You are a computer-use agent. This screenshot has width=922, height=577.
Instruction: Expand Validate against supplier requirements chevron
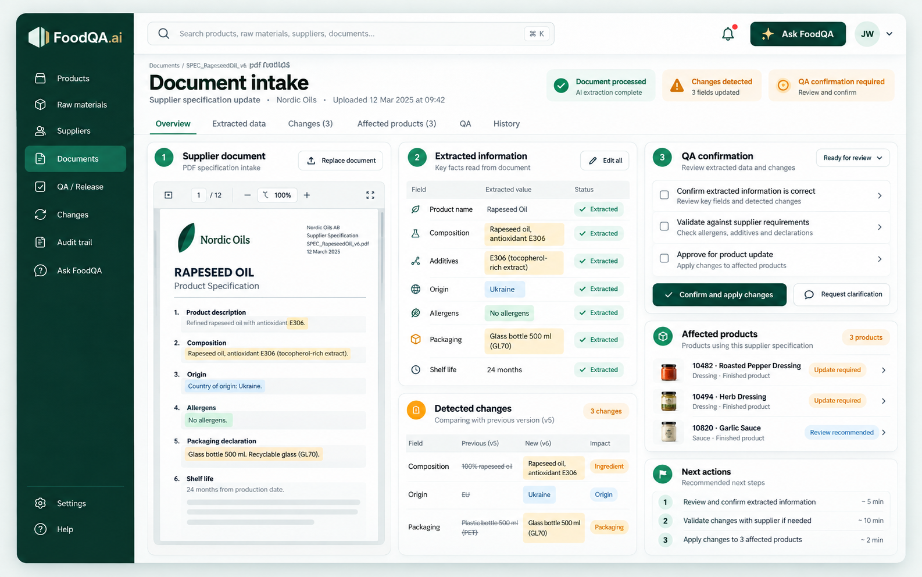[880, 227]
